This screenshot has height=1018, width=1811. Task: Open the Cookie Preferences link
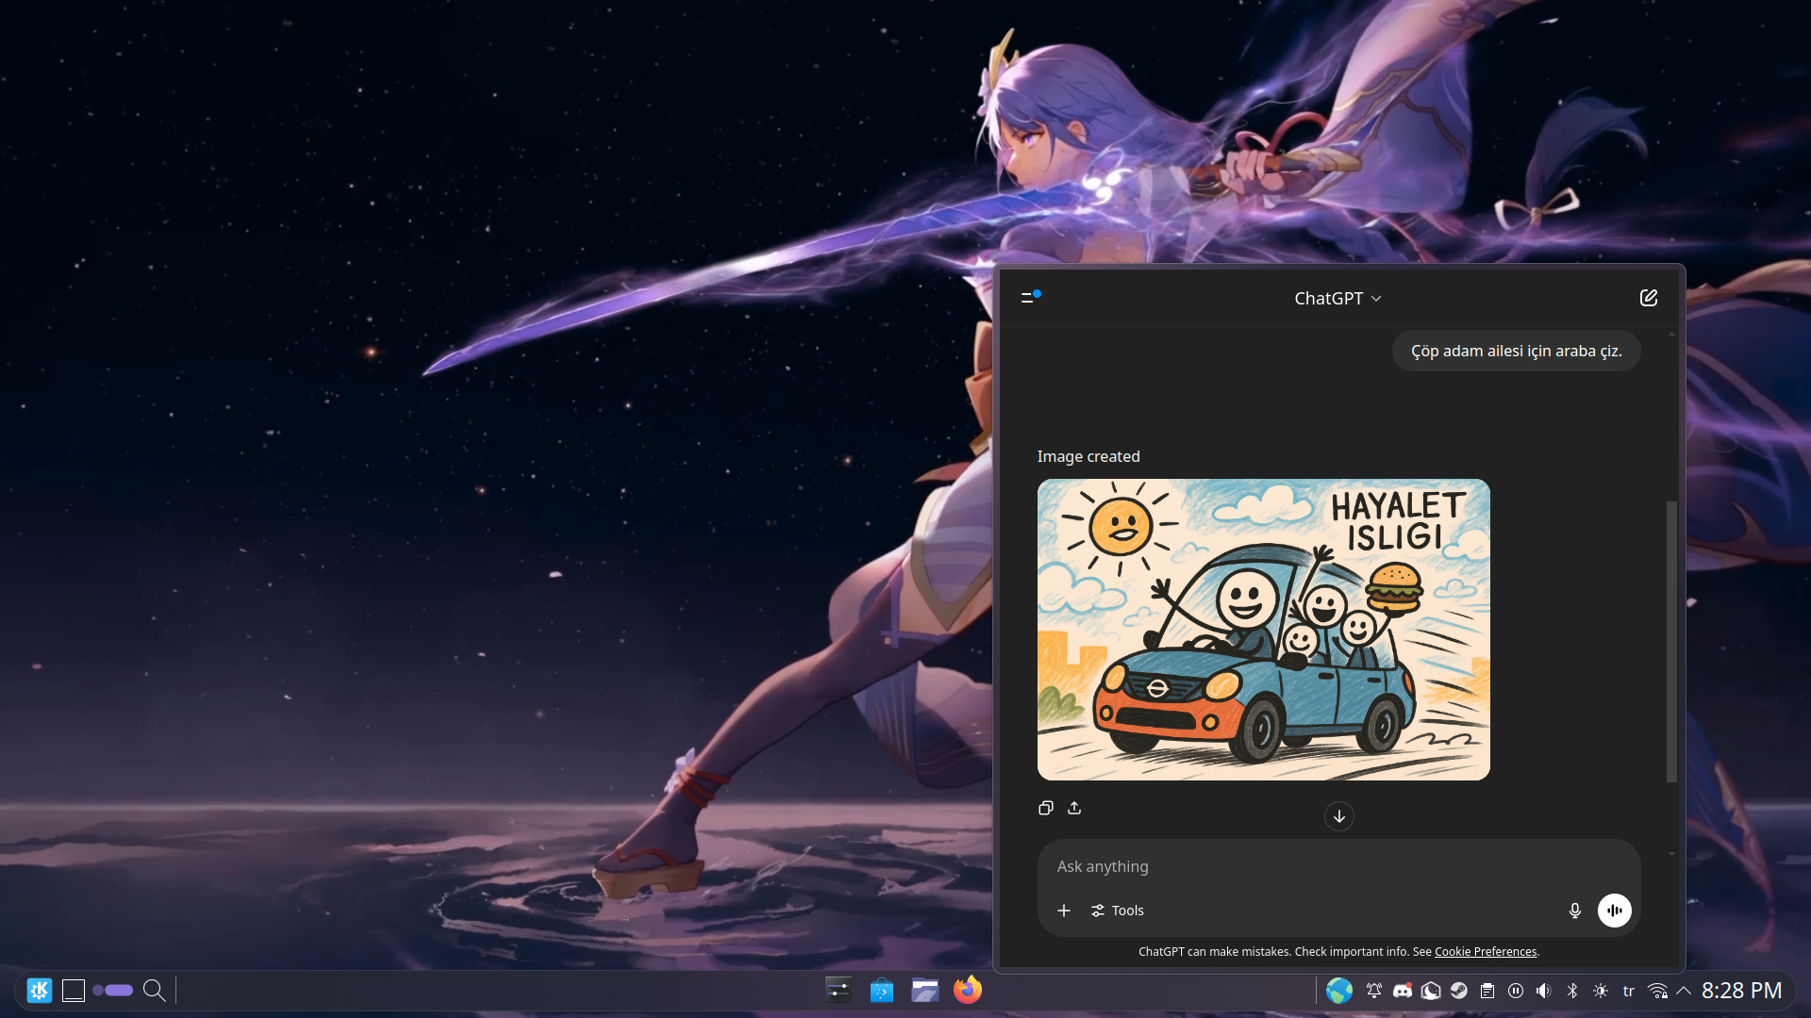tap(1486, 952)
